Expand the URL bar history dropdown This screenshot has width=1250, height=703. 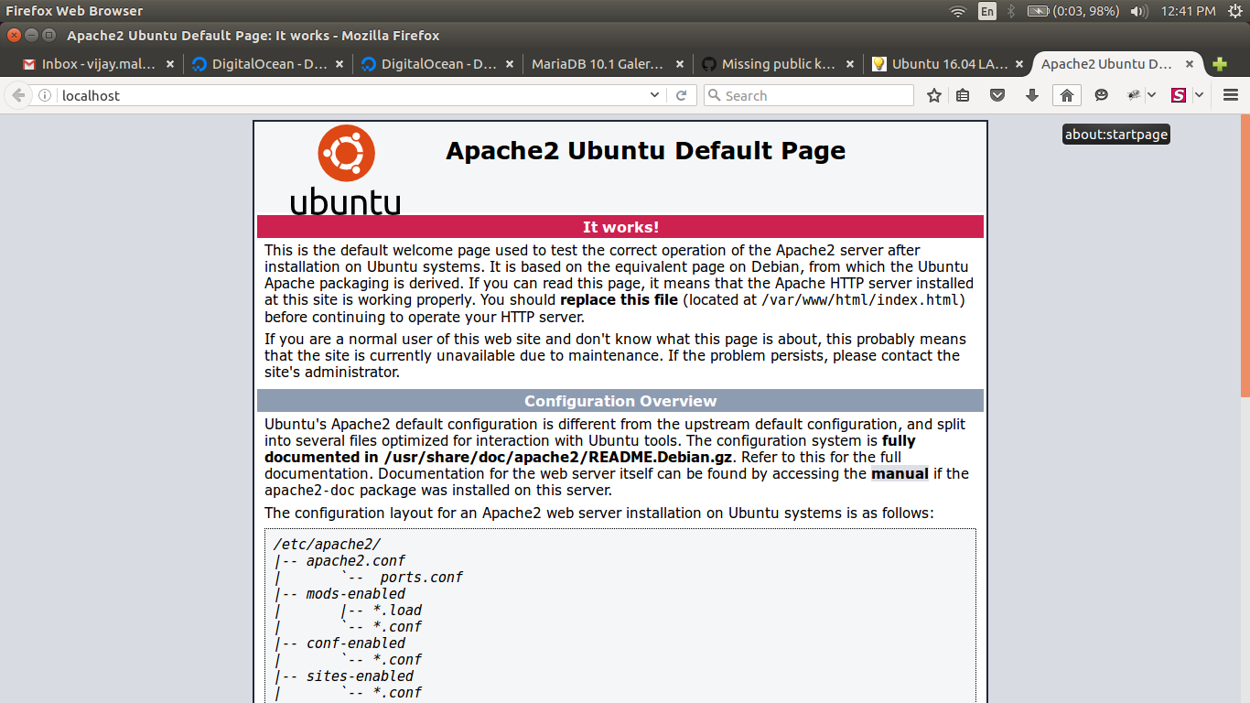(654, 95)
